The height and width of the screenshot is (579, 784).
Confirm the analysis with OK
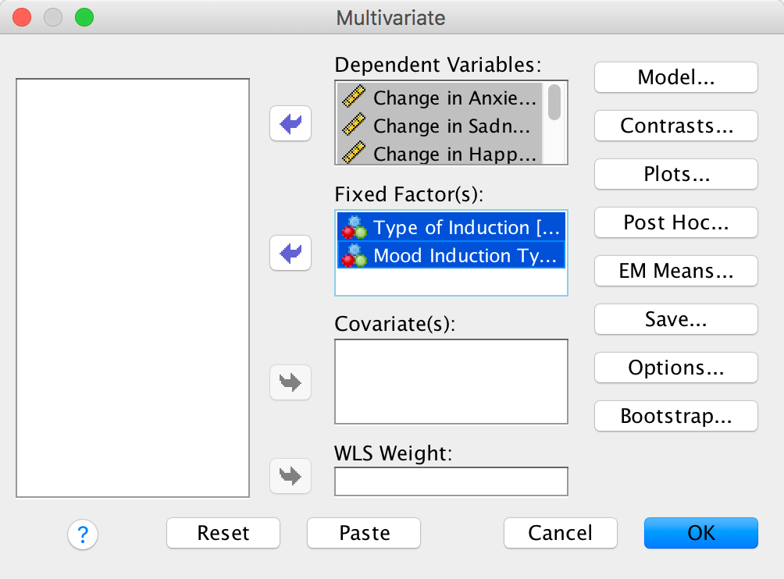coord(700,533)
